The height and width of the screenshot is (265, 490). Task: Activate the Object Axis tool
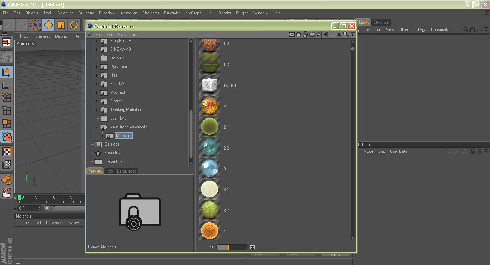coord(6,85)
